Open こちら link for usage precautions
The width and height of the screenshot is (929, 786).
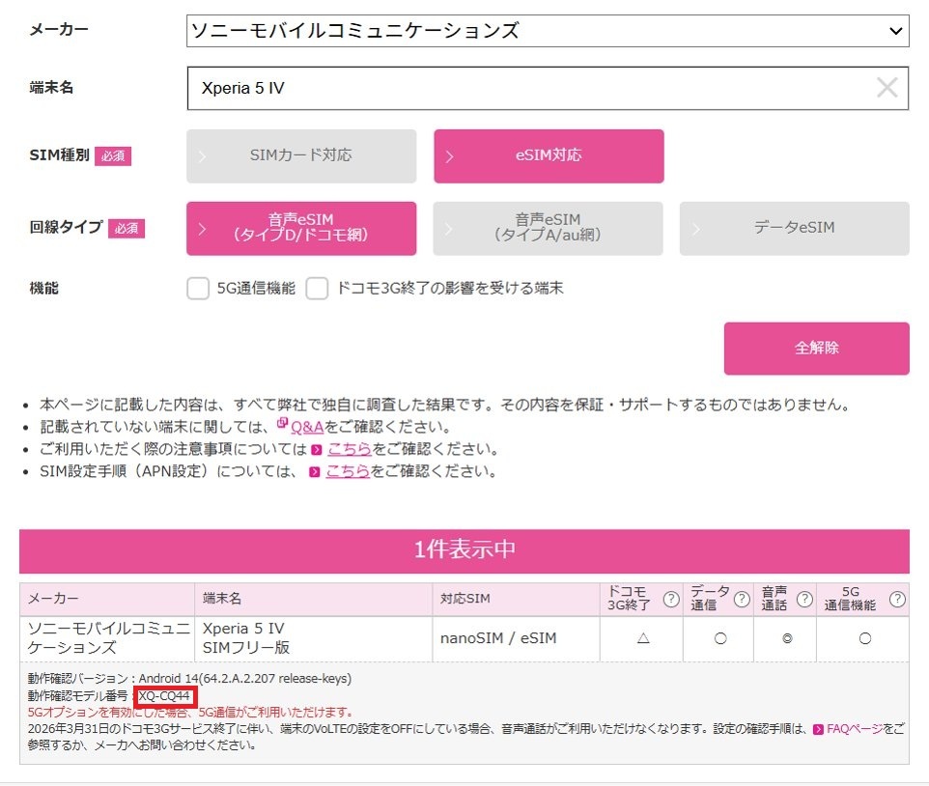tap(348, 449)
